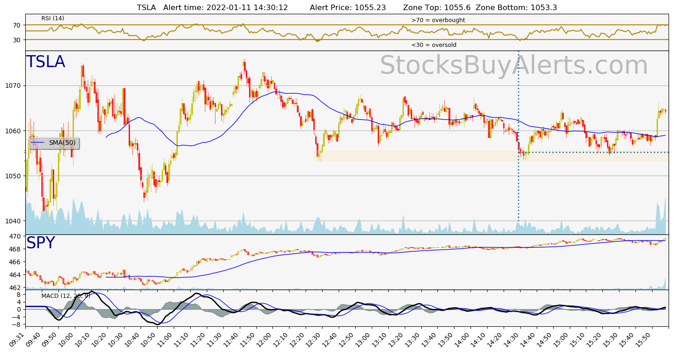Click the Zone Bottom 1053.3 text
Viewport: 675px width, 353px height.
tap(516, 7)
